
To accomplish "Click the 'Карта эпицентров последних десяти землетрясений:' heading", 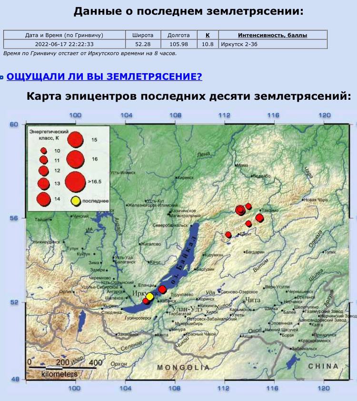I will pos(189,96).
